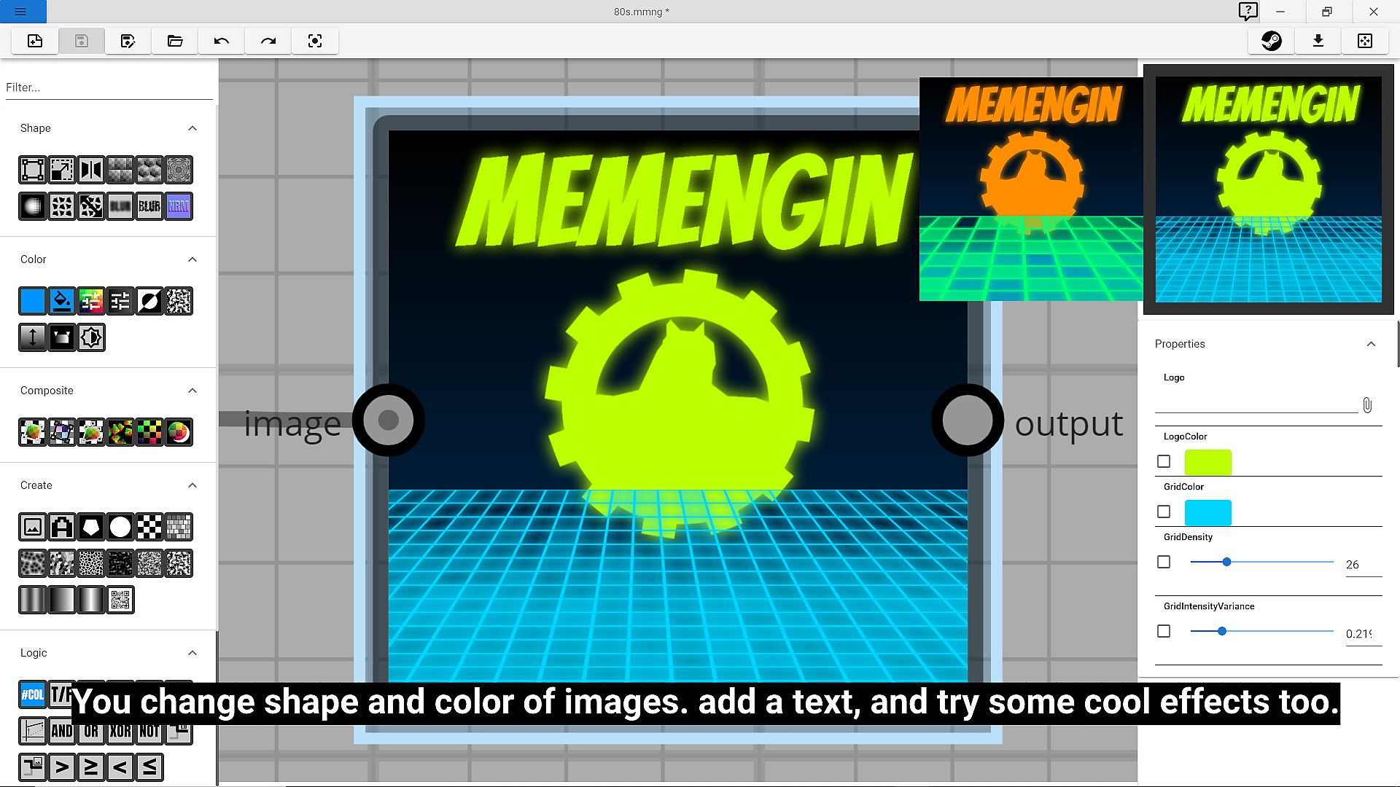Click the Filter search field
The image size is (1400, 787).
[108, 87]
